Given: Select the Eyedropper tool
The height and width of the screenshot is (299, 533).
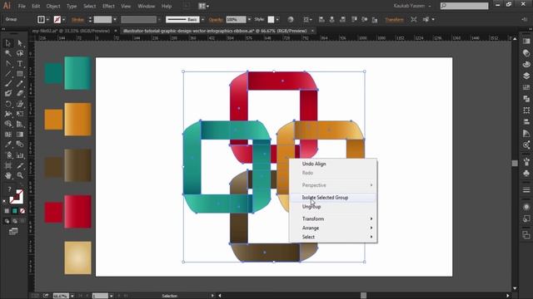Looking at the screenshot, I should (8, 145).
